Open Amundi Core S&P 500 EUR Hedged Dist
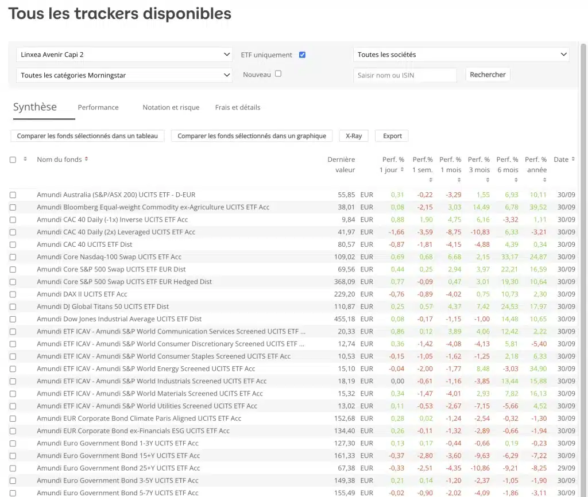The width and height of the screenshot is (588, 497). (x=124, y=281)
